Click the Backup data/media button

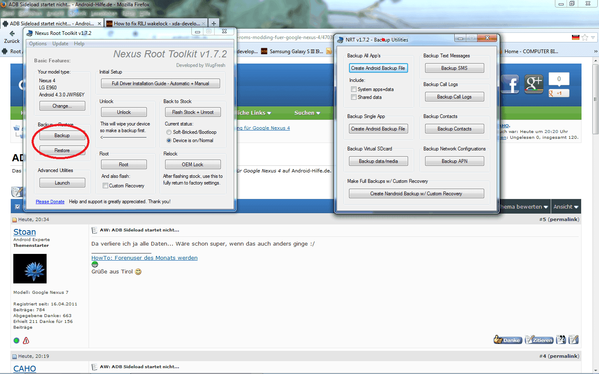(378, 161)
